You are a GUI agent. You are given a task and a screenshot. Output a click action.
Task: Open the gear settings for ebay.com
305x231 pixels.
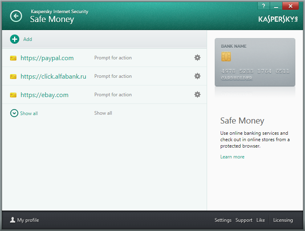197,95
